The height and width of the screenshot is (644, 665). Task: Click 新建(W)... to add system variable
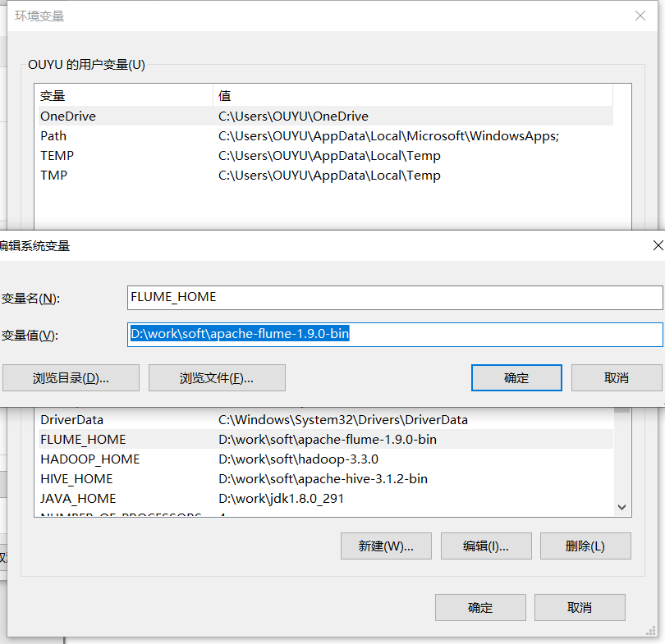coord(385,546)
